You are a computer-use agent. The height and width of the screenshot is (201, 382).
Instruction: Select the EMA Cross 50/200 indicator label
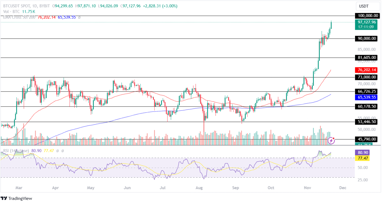[x=20, y=17]
